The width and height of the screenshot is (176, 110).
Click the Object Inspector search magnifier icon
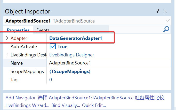[x=166, y=29]
